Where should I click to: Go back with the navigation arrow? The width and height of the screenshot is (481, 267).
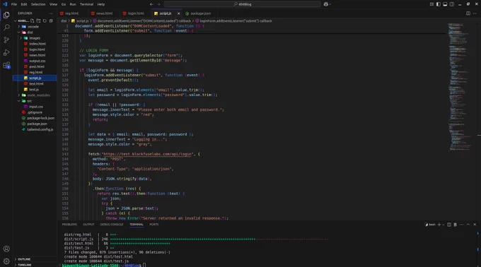tap(151, 4)
